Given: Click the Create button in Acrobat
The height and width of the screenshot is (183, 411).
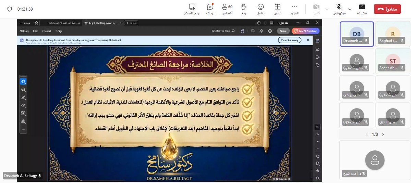Looking at the screenshot, I should pyautogui.click(x=131, y=23).
